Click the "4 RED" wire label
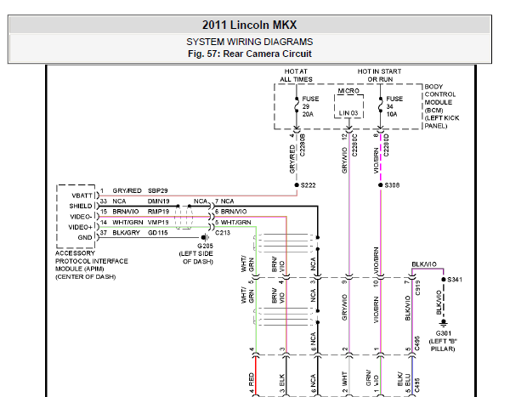The image size is (510, 397). (x=251, y=383)
